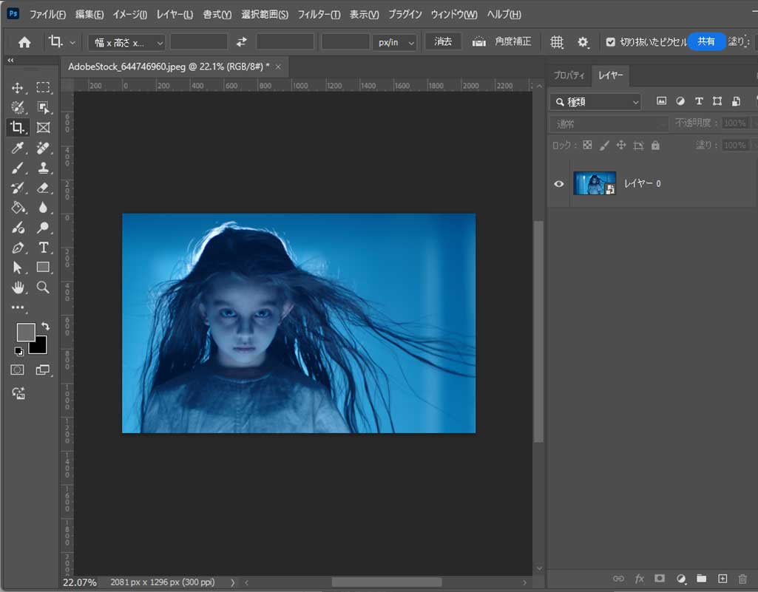Screen dimensions: 758x592
Task: Select the Brush tool
Action: point(17,169)
